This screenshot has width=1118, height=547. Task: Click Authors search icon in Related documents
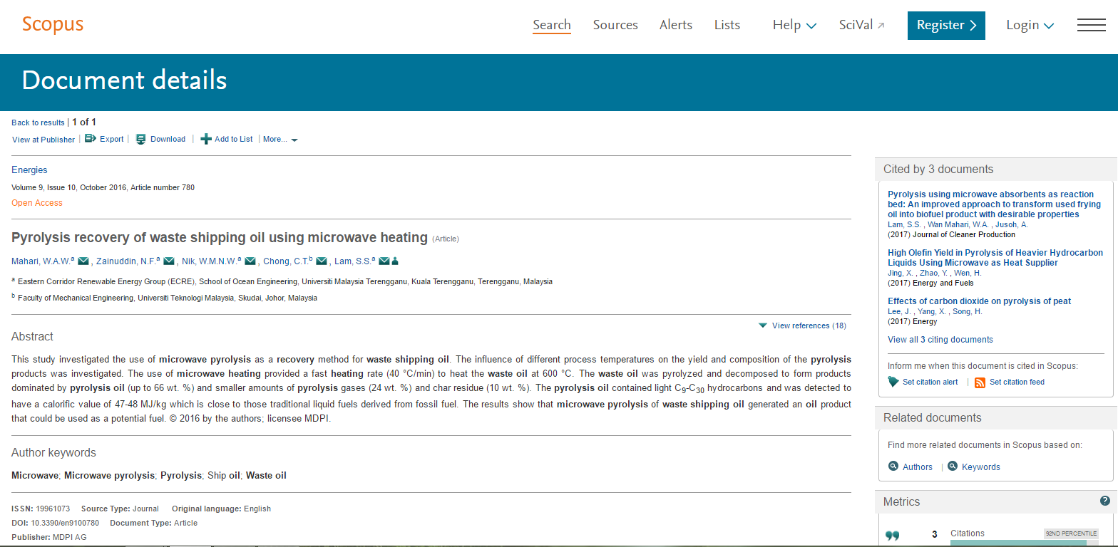tap(893, 467)
